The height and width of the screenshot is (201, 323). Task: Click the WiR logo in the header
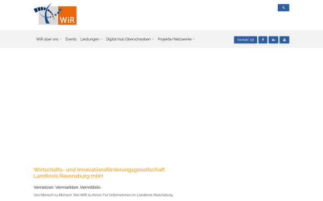point(55,14)
